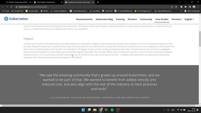Click the ENG language indicator
201x113 pixels.
(173, 110)
